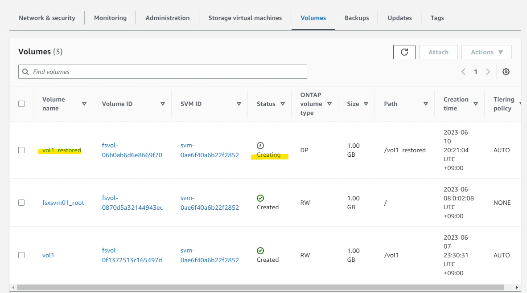Open SVM link in fsxsvm01_root row
Viewport: 527px width, 293px height.
click(210, 203)
